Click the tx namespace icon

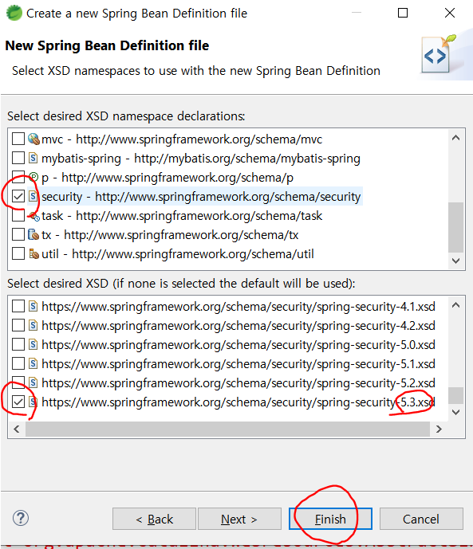[x=34, y=234]
